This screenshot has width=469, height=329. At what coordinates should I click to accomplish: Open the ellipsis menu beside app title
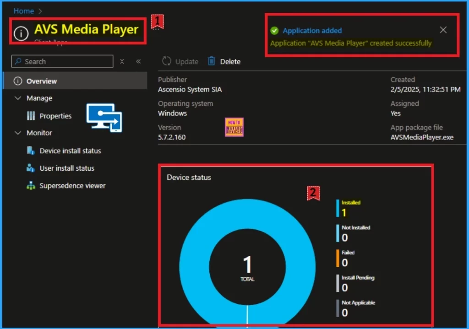coord(156,30)
